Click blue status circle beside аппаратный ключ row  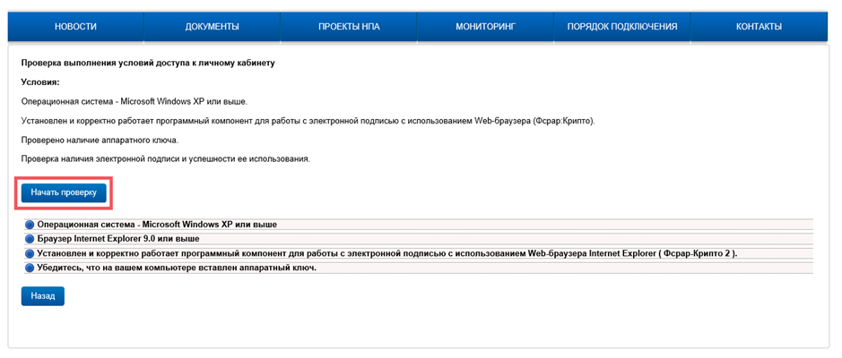[30, 268]
